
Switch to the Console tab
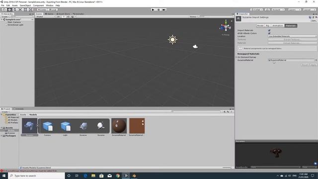coord(18,109)
